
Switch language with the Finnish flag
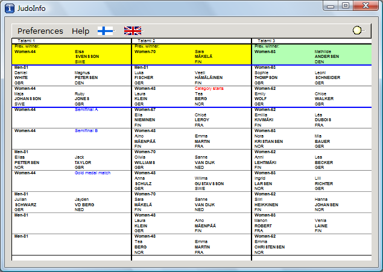106,31
